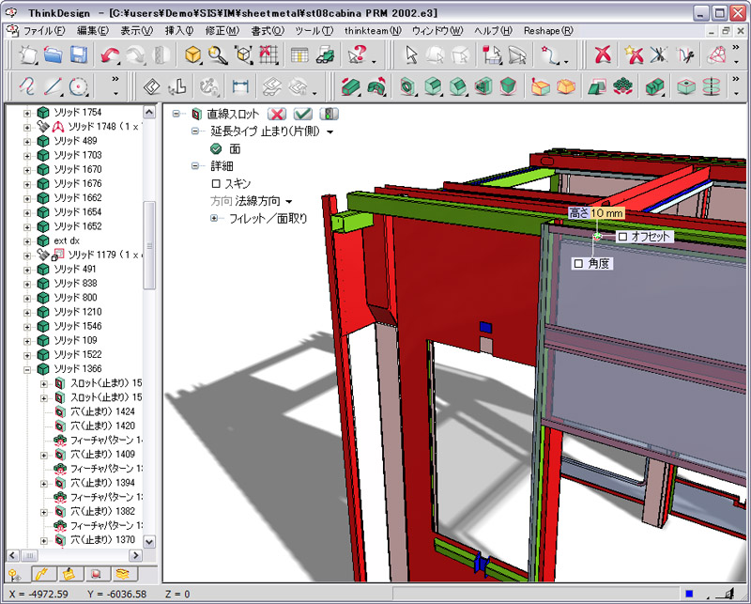Select the zoom magnifier tool
751x604 pixels.
218,55
